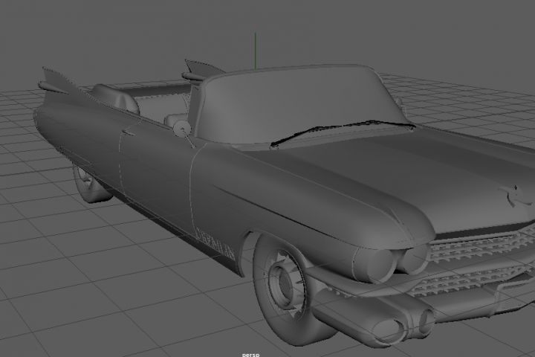The height and width of the screenshot is (357, 535).
Task: Click the raised lettering on the front fender
Action: click(x=215, y=244)
